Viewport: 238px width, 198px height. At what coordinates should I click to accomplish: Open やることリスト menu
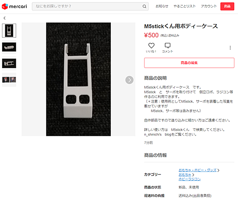[x=184, y=6]
